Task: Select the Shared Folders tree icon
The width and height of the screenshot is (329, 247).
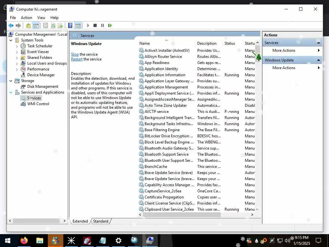Action: [23, 58]
